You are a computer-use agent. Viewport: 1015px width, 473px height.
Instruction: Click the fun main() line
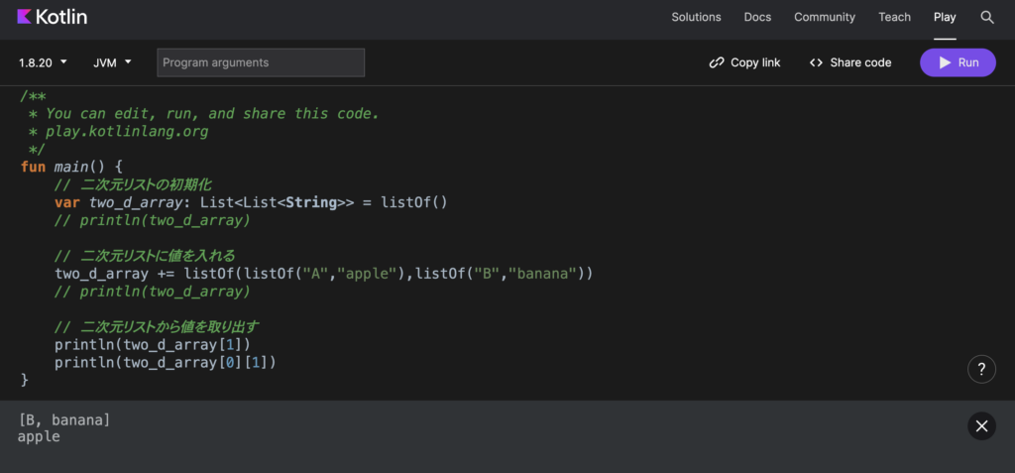tap(71, 167)
